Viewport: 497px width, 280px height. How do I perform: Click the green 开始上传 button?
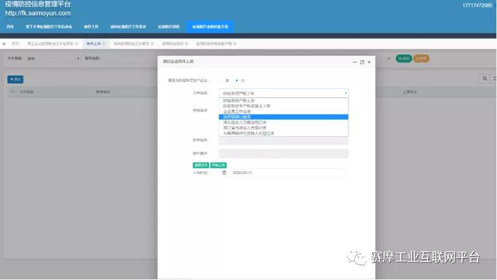pos(218,165)
